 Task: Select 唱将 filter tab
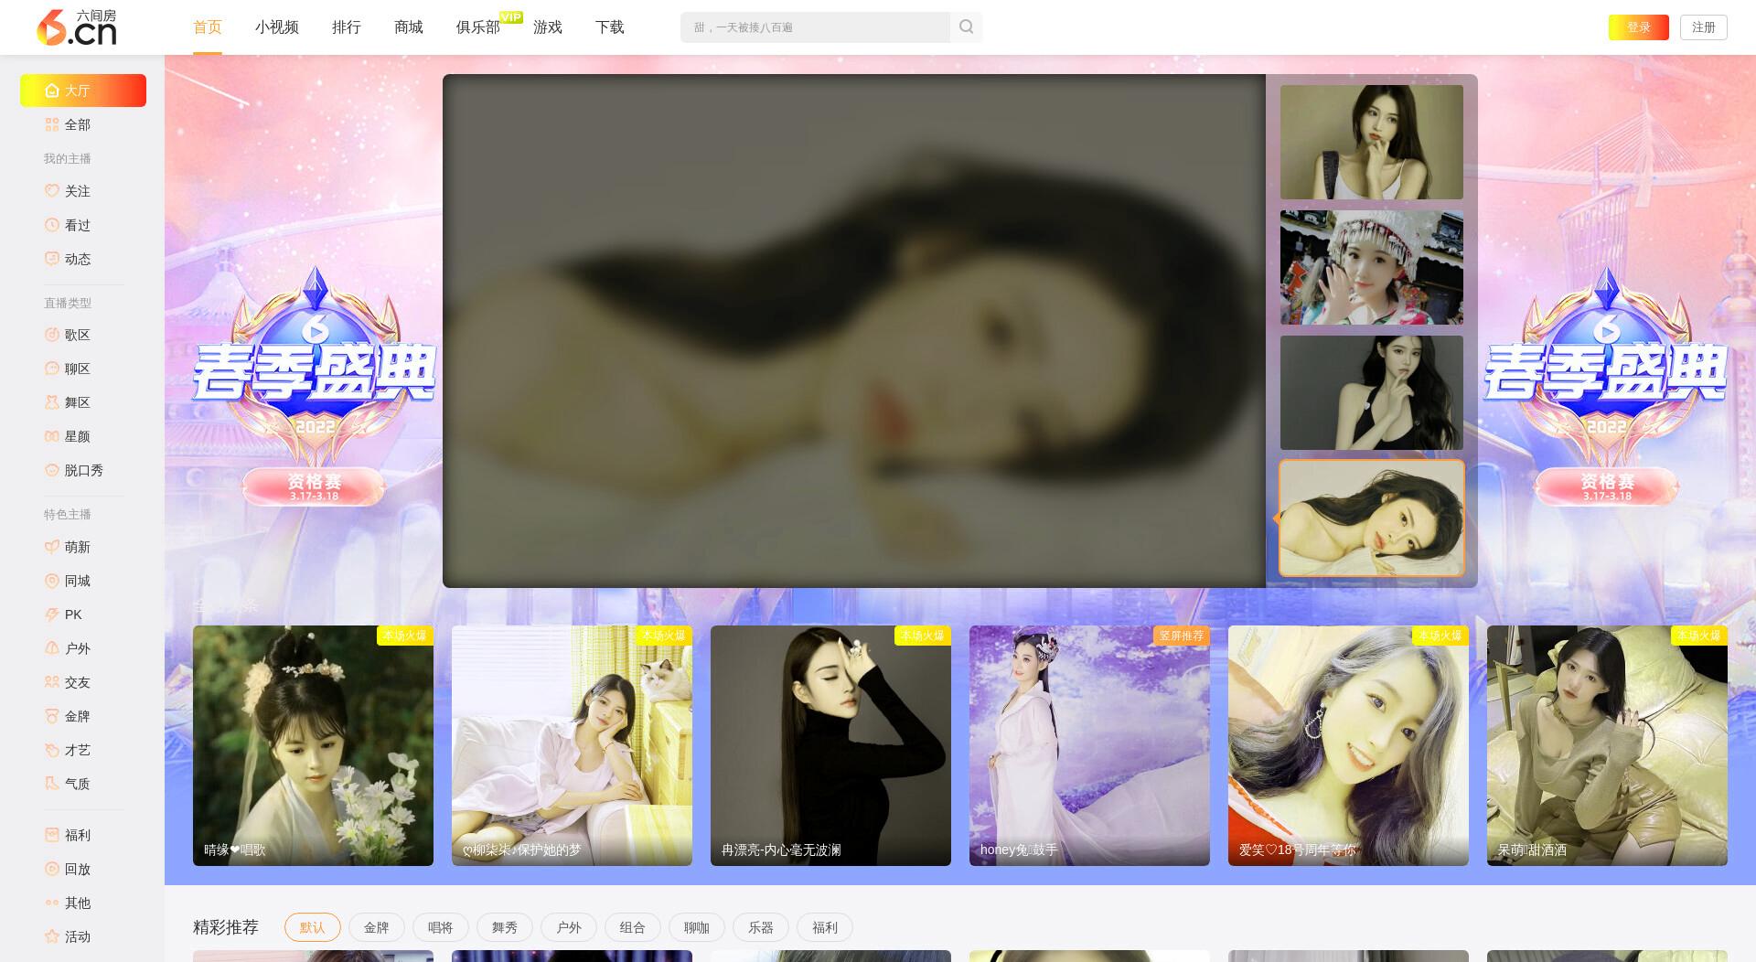coord(441,927)
